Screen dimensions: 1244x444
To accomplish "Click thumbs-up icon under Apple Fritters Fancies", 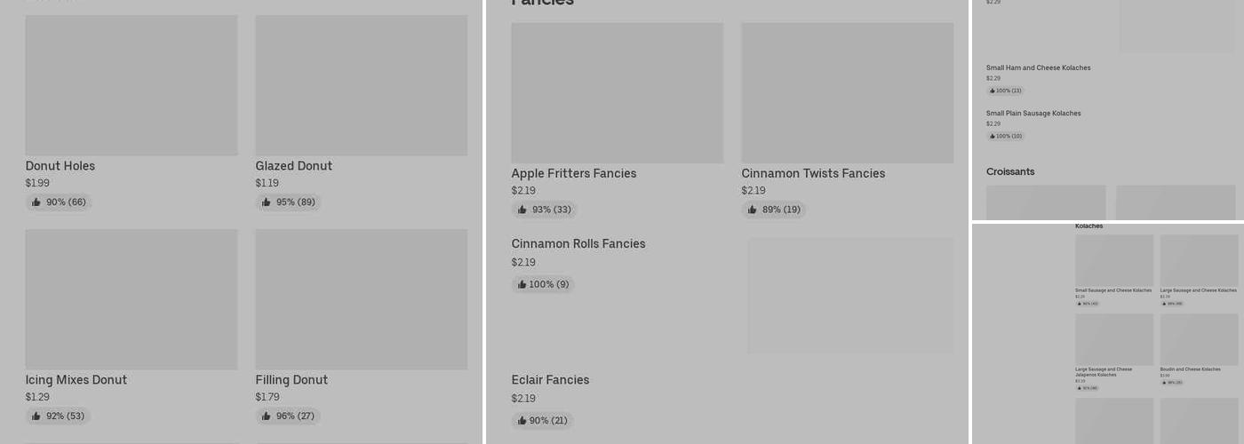I will click(x=522, y=210).
